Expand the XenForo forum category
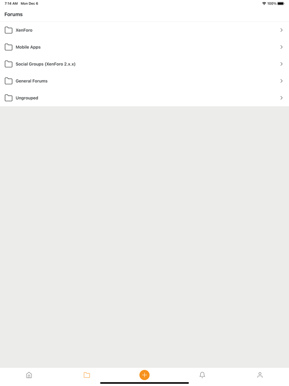Image resolution: width=289 pixels, height=386 pixels. pos(144,30)
